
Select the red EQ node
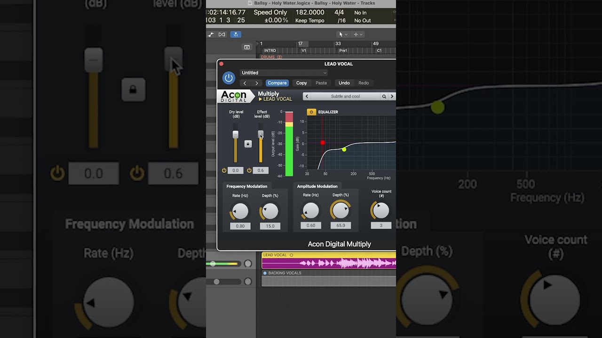pos(323,142)
